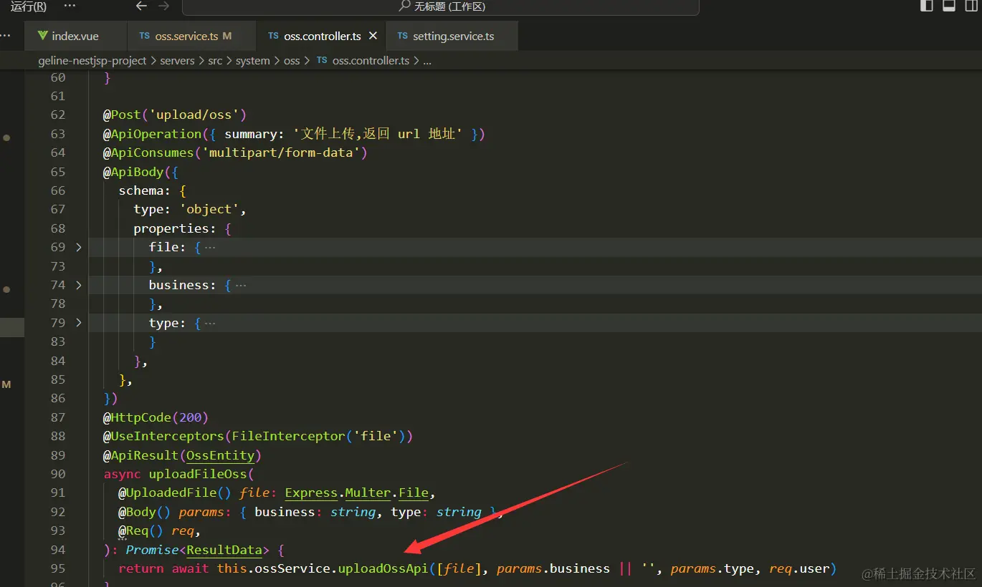This screenshot has width=982, height=587.
Task: Open the geline-nestjsp-project breadcrumb
Action: pyautogui.click(x=92, y=61)
